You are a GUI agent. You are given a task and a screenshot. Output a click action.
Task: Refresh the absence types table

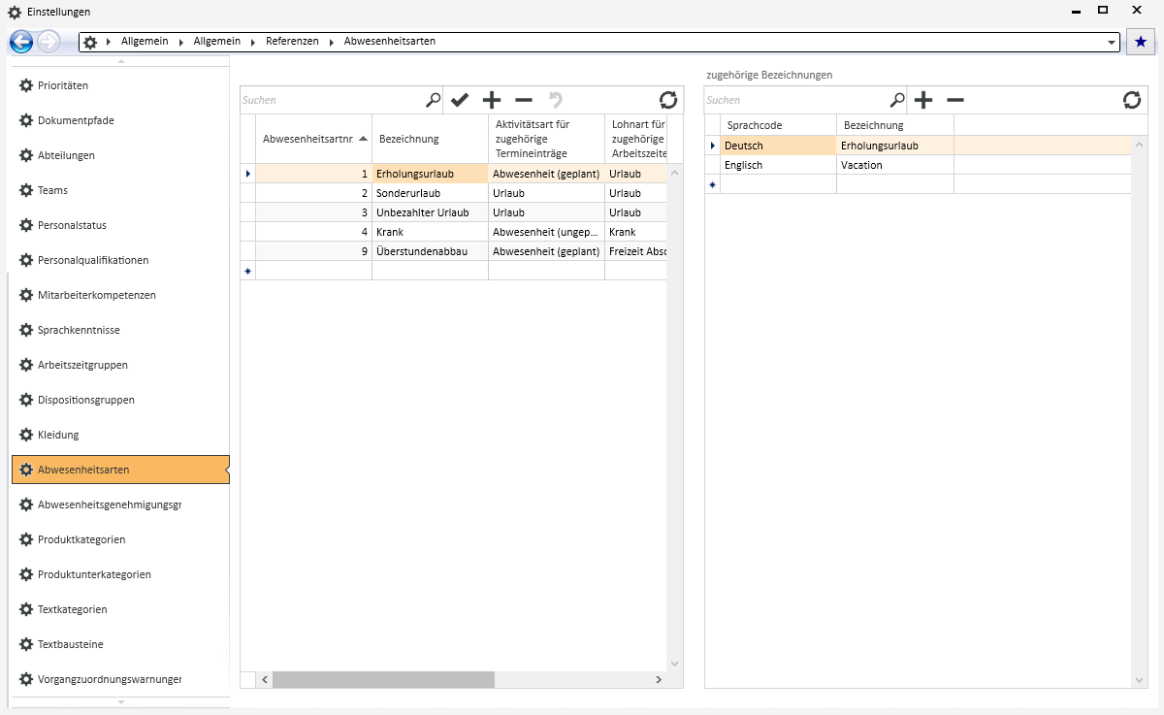(x=668, y=100)
